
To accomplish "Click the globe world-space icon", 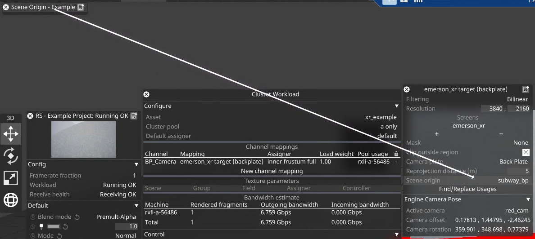I will click(11, 199).
